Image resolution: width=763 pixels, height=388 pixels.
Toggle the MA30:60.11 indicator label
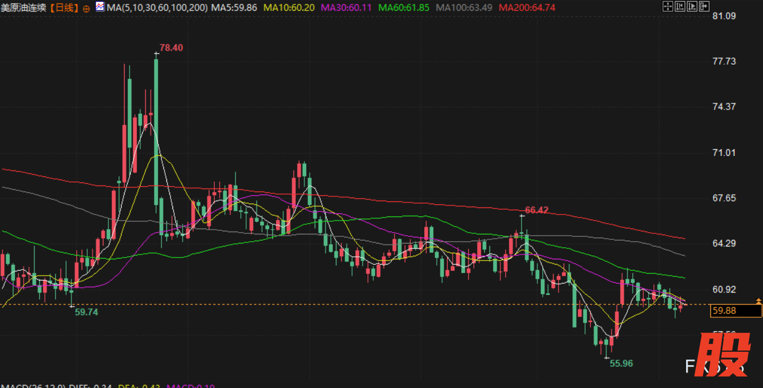(347, 8)
